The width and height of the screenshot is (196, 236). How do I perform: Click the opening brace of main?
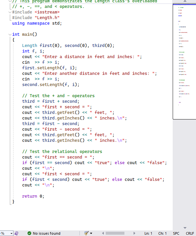click(13, 40)
